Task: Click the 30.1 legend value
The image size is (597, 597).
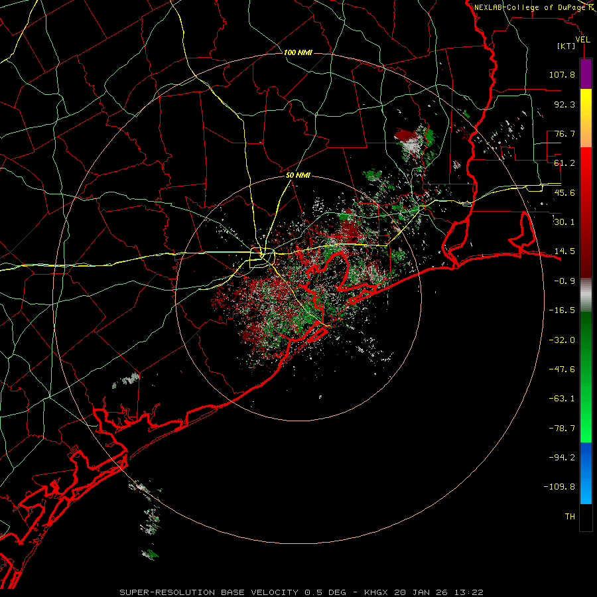Action: coord(564,222)
